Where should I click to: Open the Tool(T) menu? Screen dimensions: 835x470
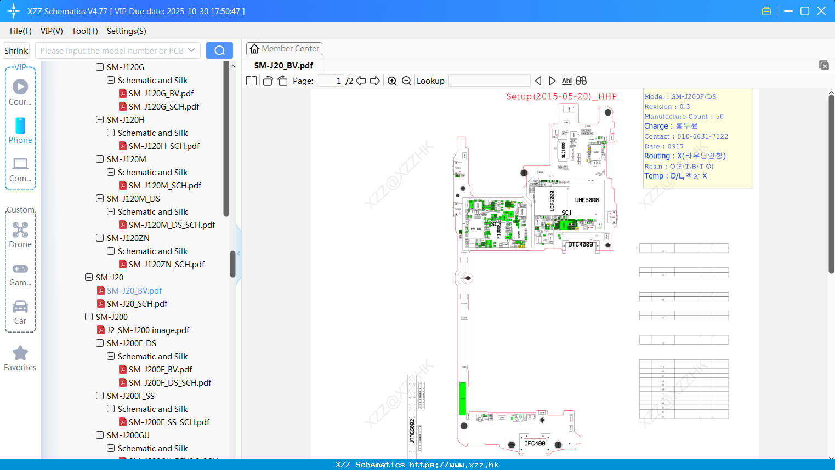85,31
